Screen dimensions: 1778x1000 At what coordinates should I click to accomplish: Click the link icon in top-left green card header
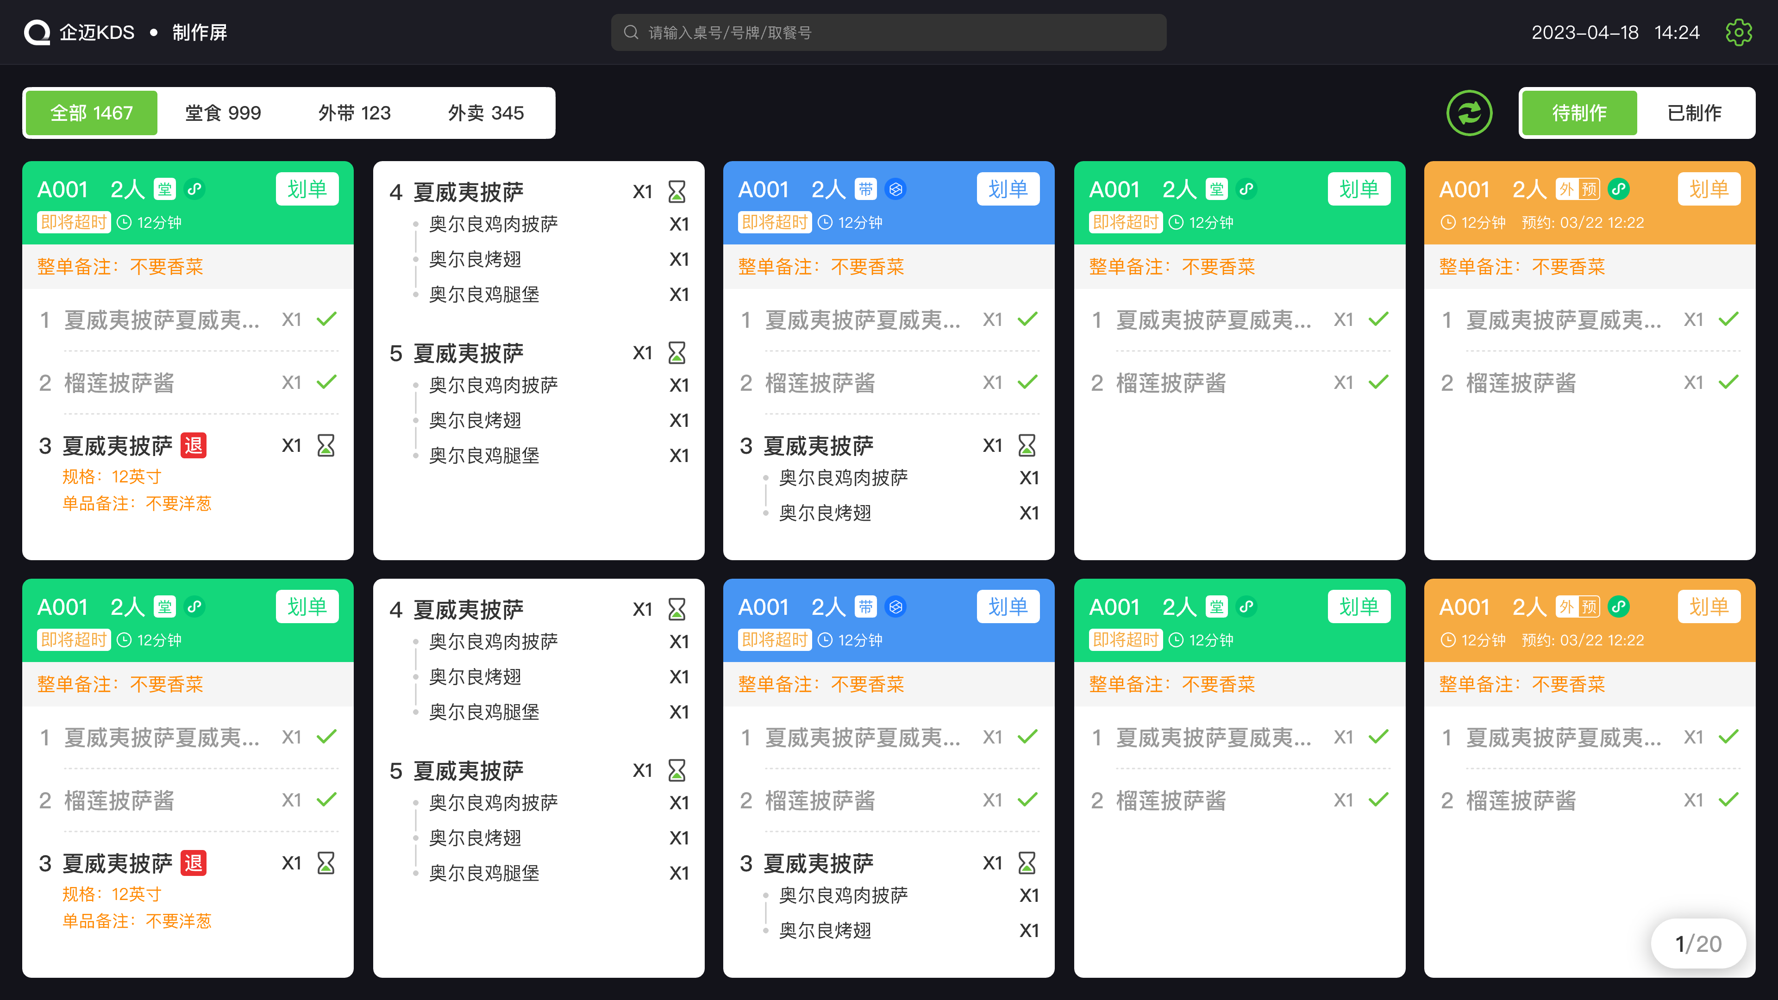tap(195, 189)
